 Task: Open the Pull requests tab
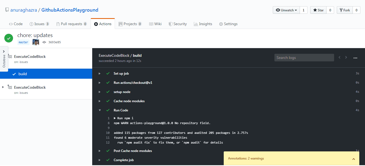pos(71,24)
